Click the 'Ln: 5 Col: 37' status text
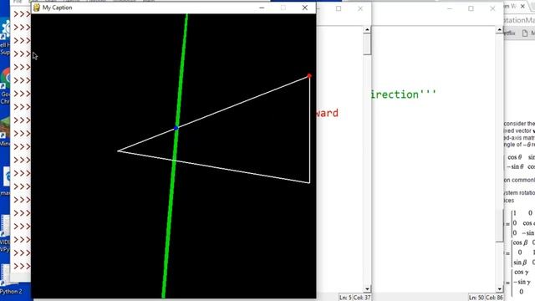Screen dimensions: 535x301 [354, 298]
